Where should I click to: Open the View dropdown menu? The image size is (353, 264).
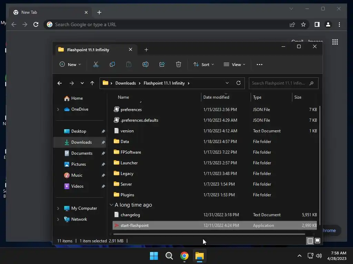234,64
